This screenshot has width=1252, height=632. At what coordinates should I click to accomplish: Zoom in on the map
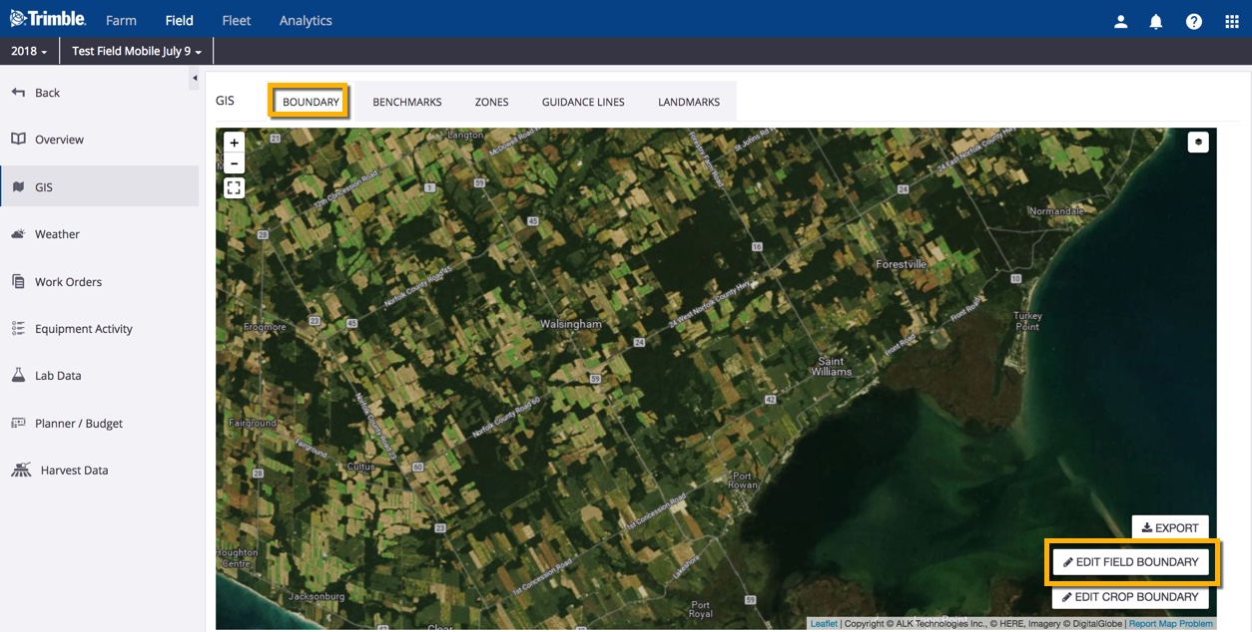click(234, 143)
